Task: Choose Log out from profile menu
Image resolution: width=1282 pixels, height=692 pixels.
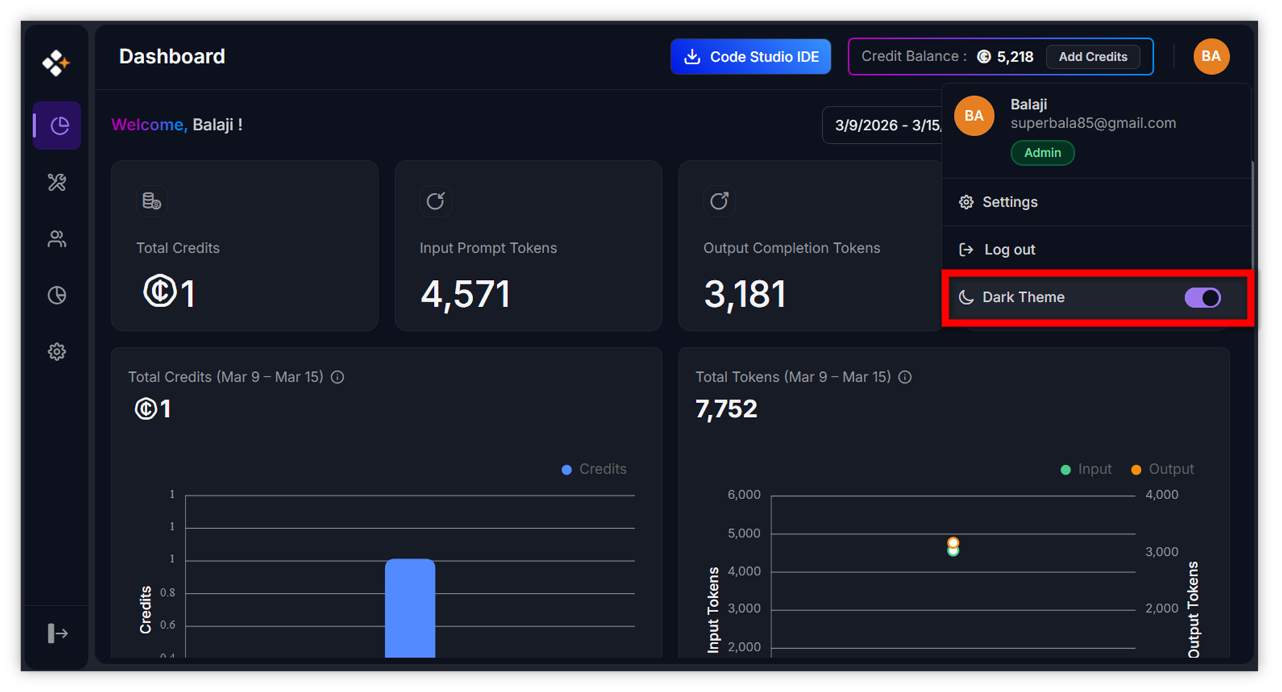Action: point(1009,250)
